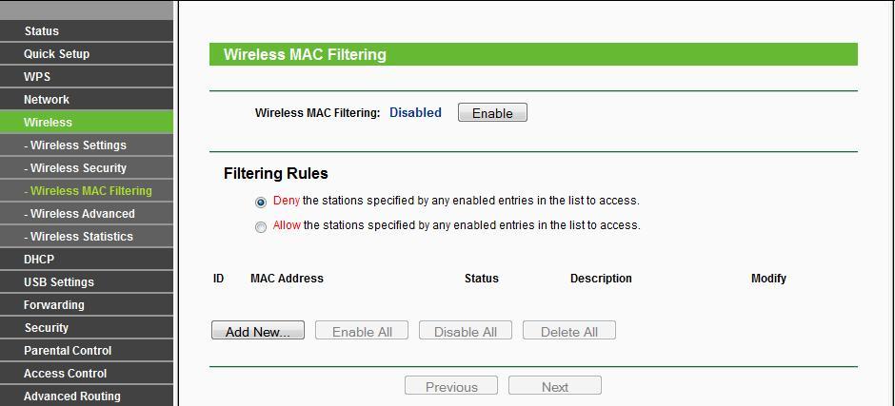
Task: Select the Deny stations radio button
Action: tap(261, 203)
